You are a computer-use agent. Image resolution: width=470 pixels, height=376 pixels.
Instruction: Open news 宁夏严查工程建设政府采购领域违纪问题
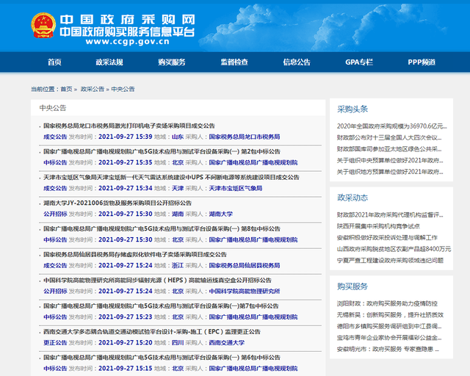pyautogui.click(x=390, y=260)
